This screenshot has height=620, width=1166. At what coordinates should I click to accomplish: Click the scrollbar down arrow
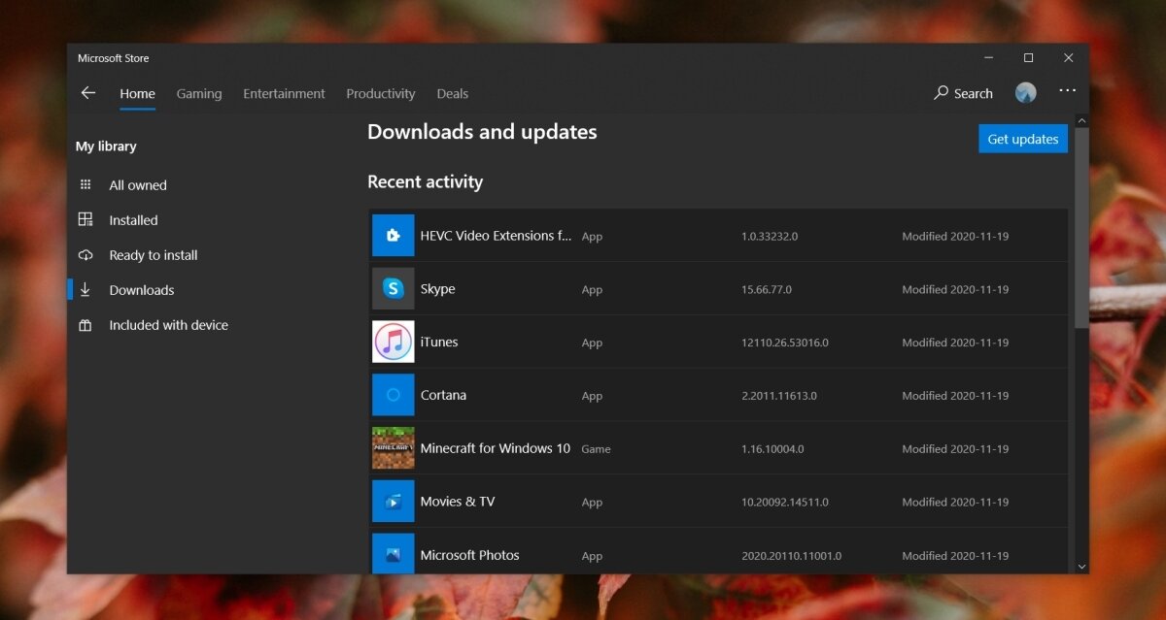click(1081, 565)
